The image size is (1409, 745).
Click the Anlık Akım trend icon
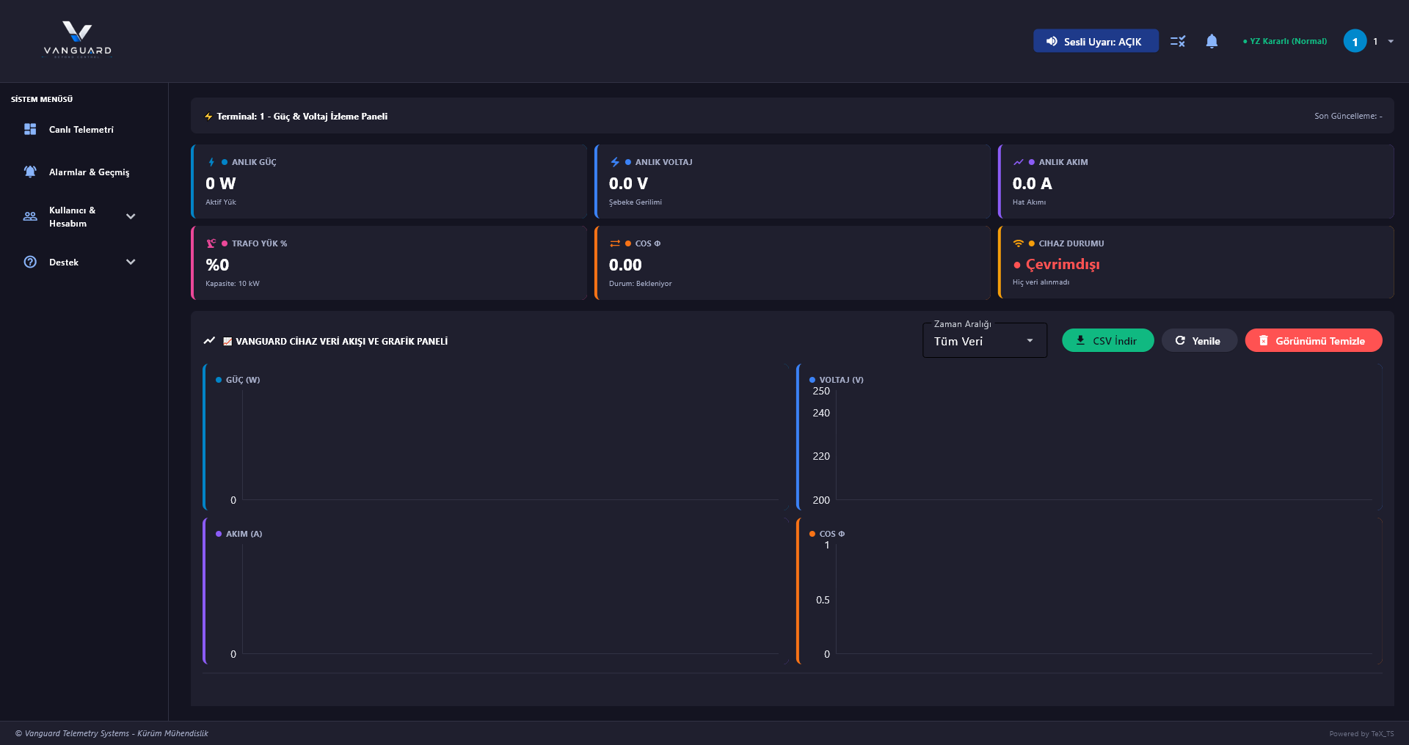click(x=1019, y=162)
